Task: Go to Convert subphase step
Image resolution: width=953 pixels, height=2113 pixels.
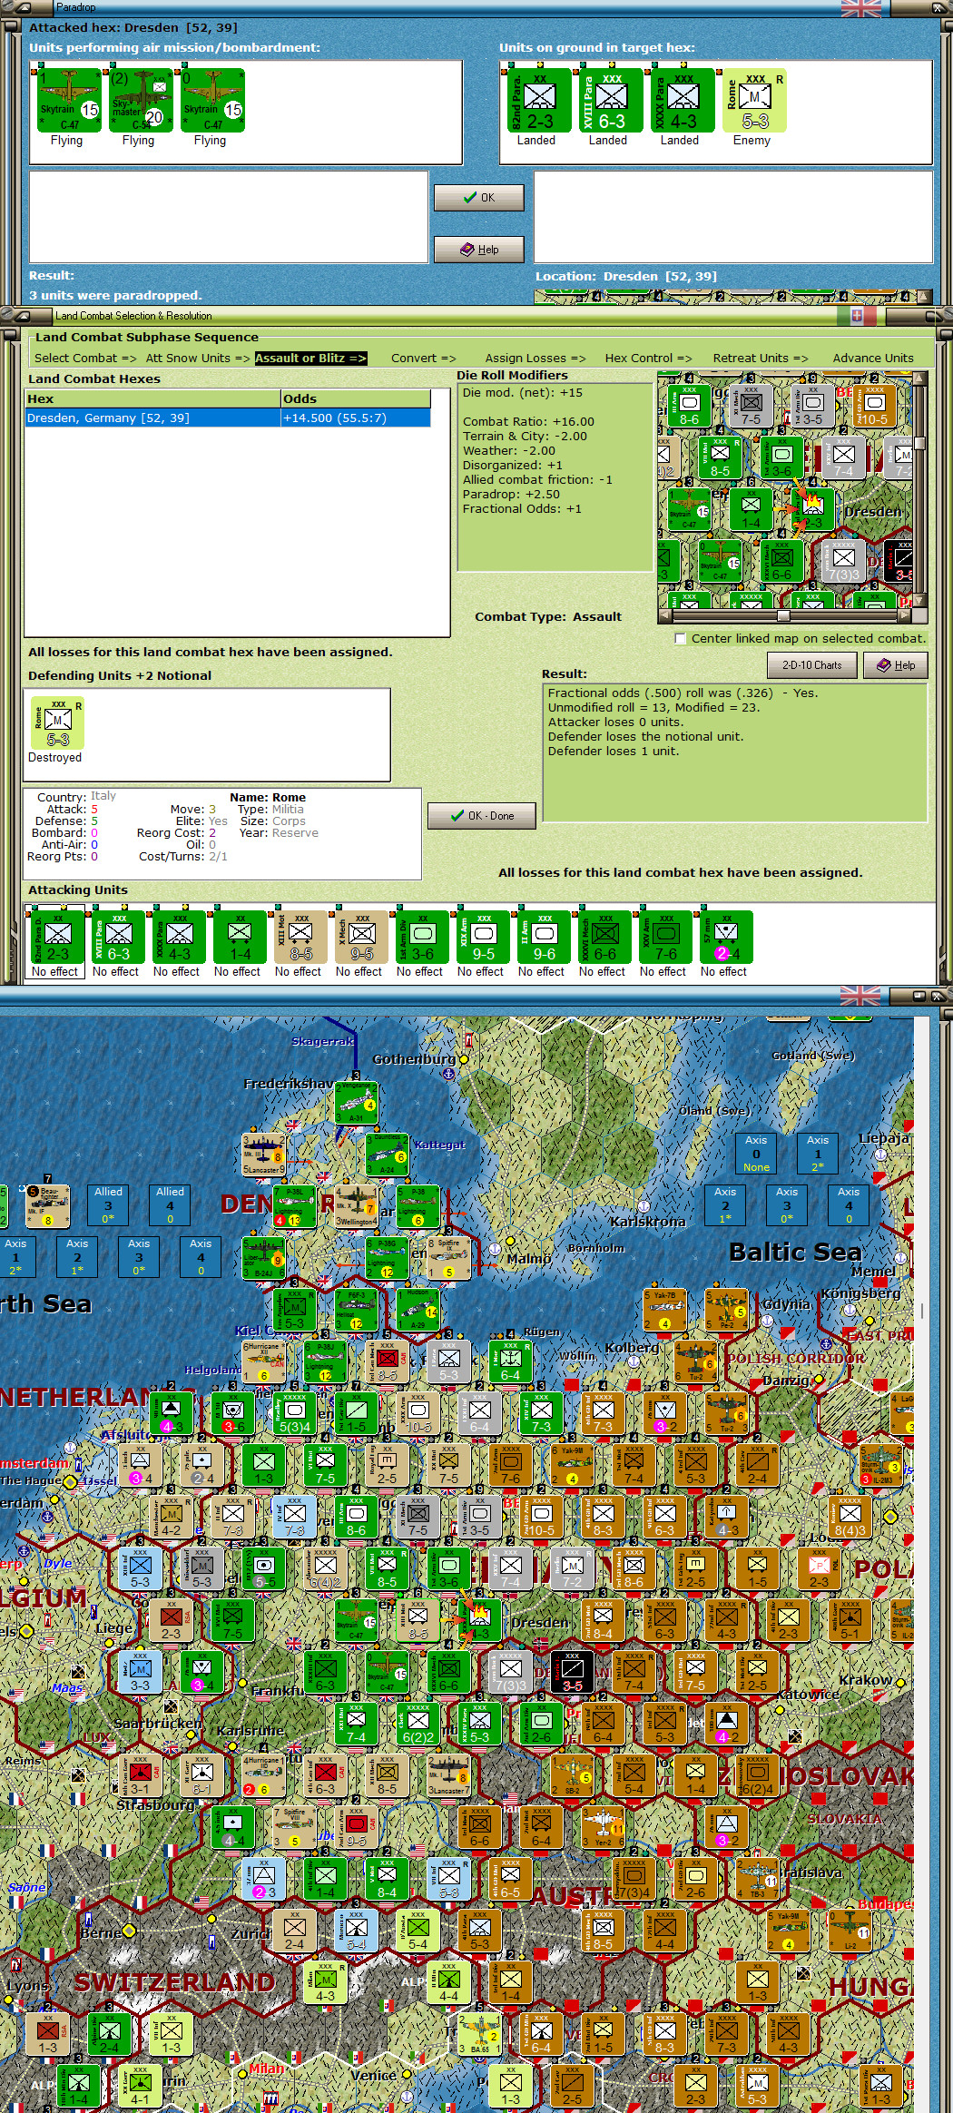Action: tap(423, 359)
